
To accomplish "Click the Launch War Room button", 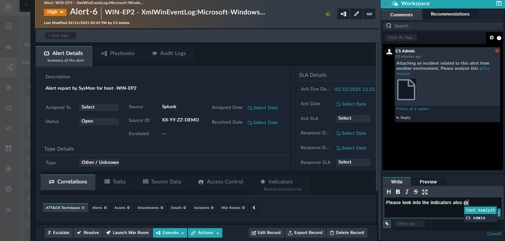I will [x=127, y=233].
